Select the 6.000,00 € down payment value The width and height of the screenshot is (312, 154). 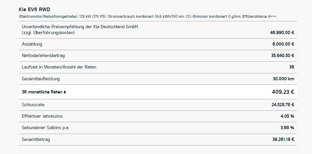point(283,44)
